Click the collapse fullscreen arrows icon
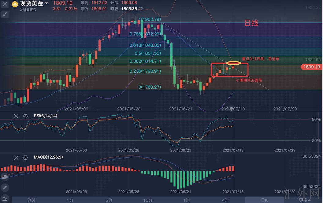 5,14
